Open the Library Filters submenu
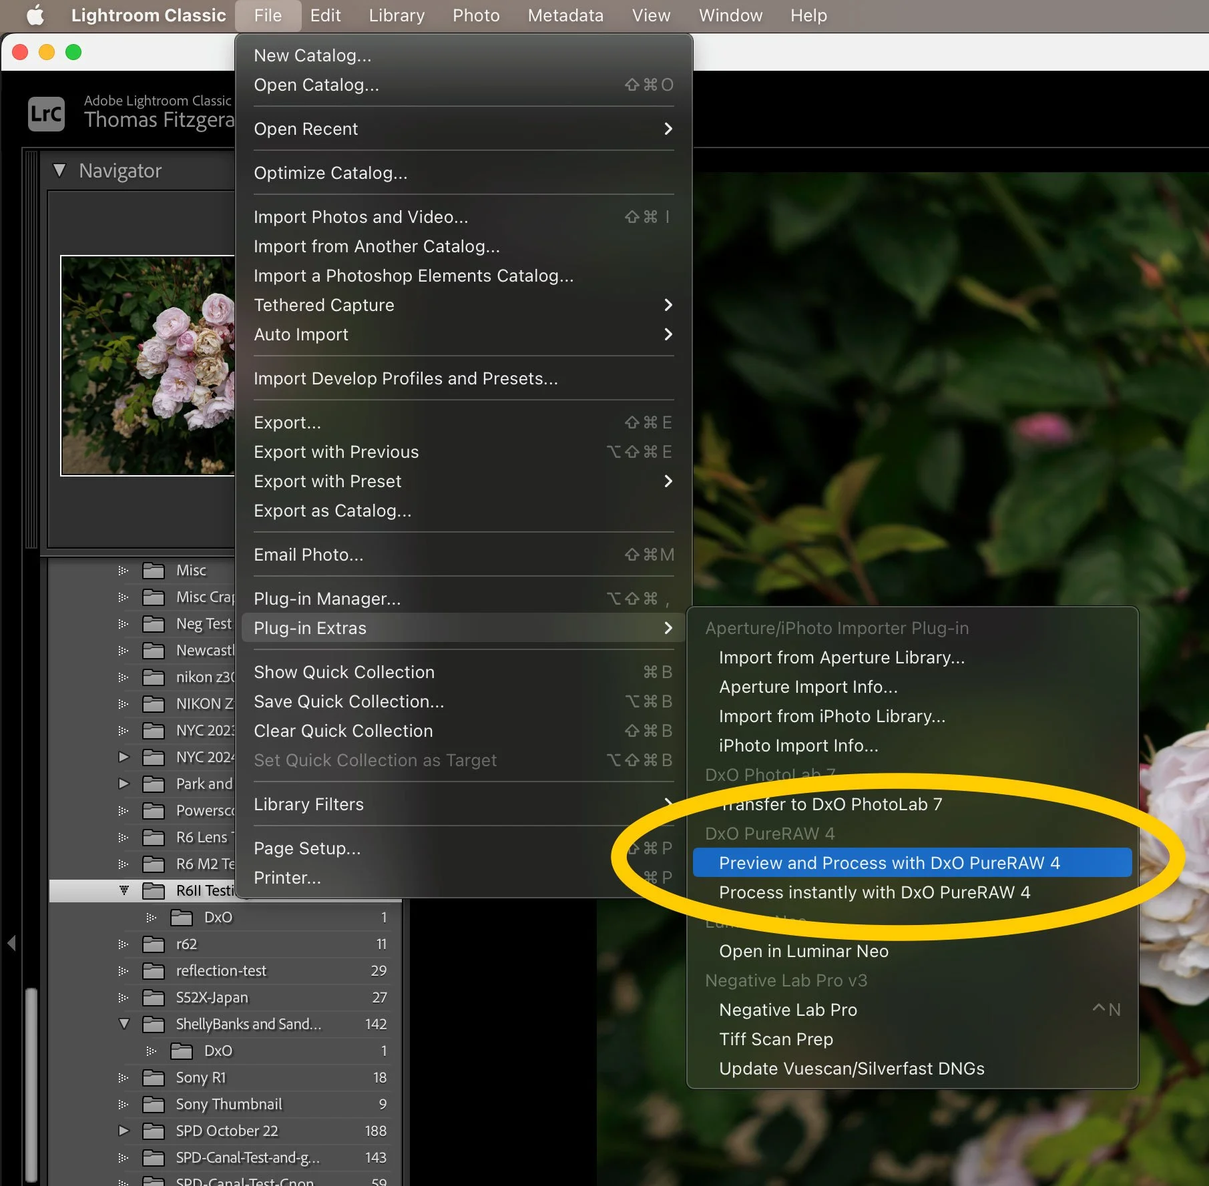The height and width of the screenshot is (1186, 1209). (x=463, y=804)
